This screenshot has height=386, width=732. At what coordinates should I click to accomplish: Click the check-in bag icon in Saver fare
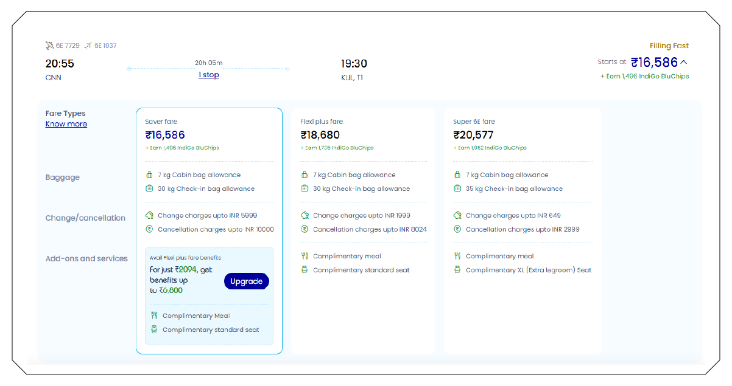(149, 188)
